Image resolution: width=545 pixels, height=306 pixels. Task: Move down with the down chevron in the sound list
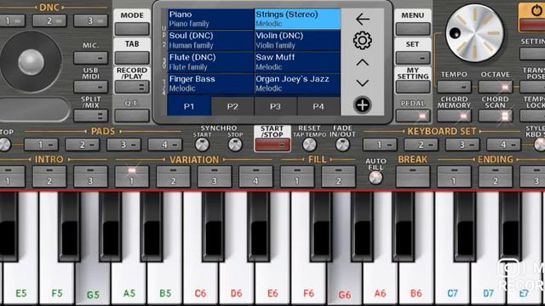(363, 83)
